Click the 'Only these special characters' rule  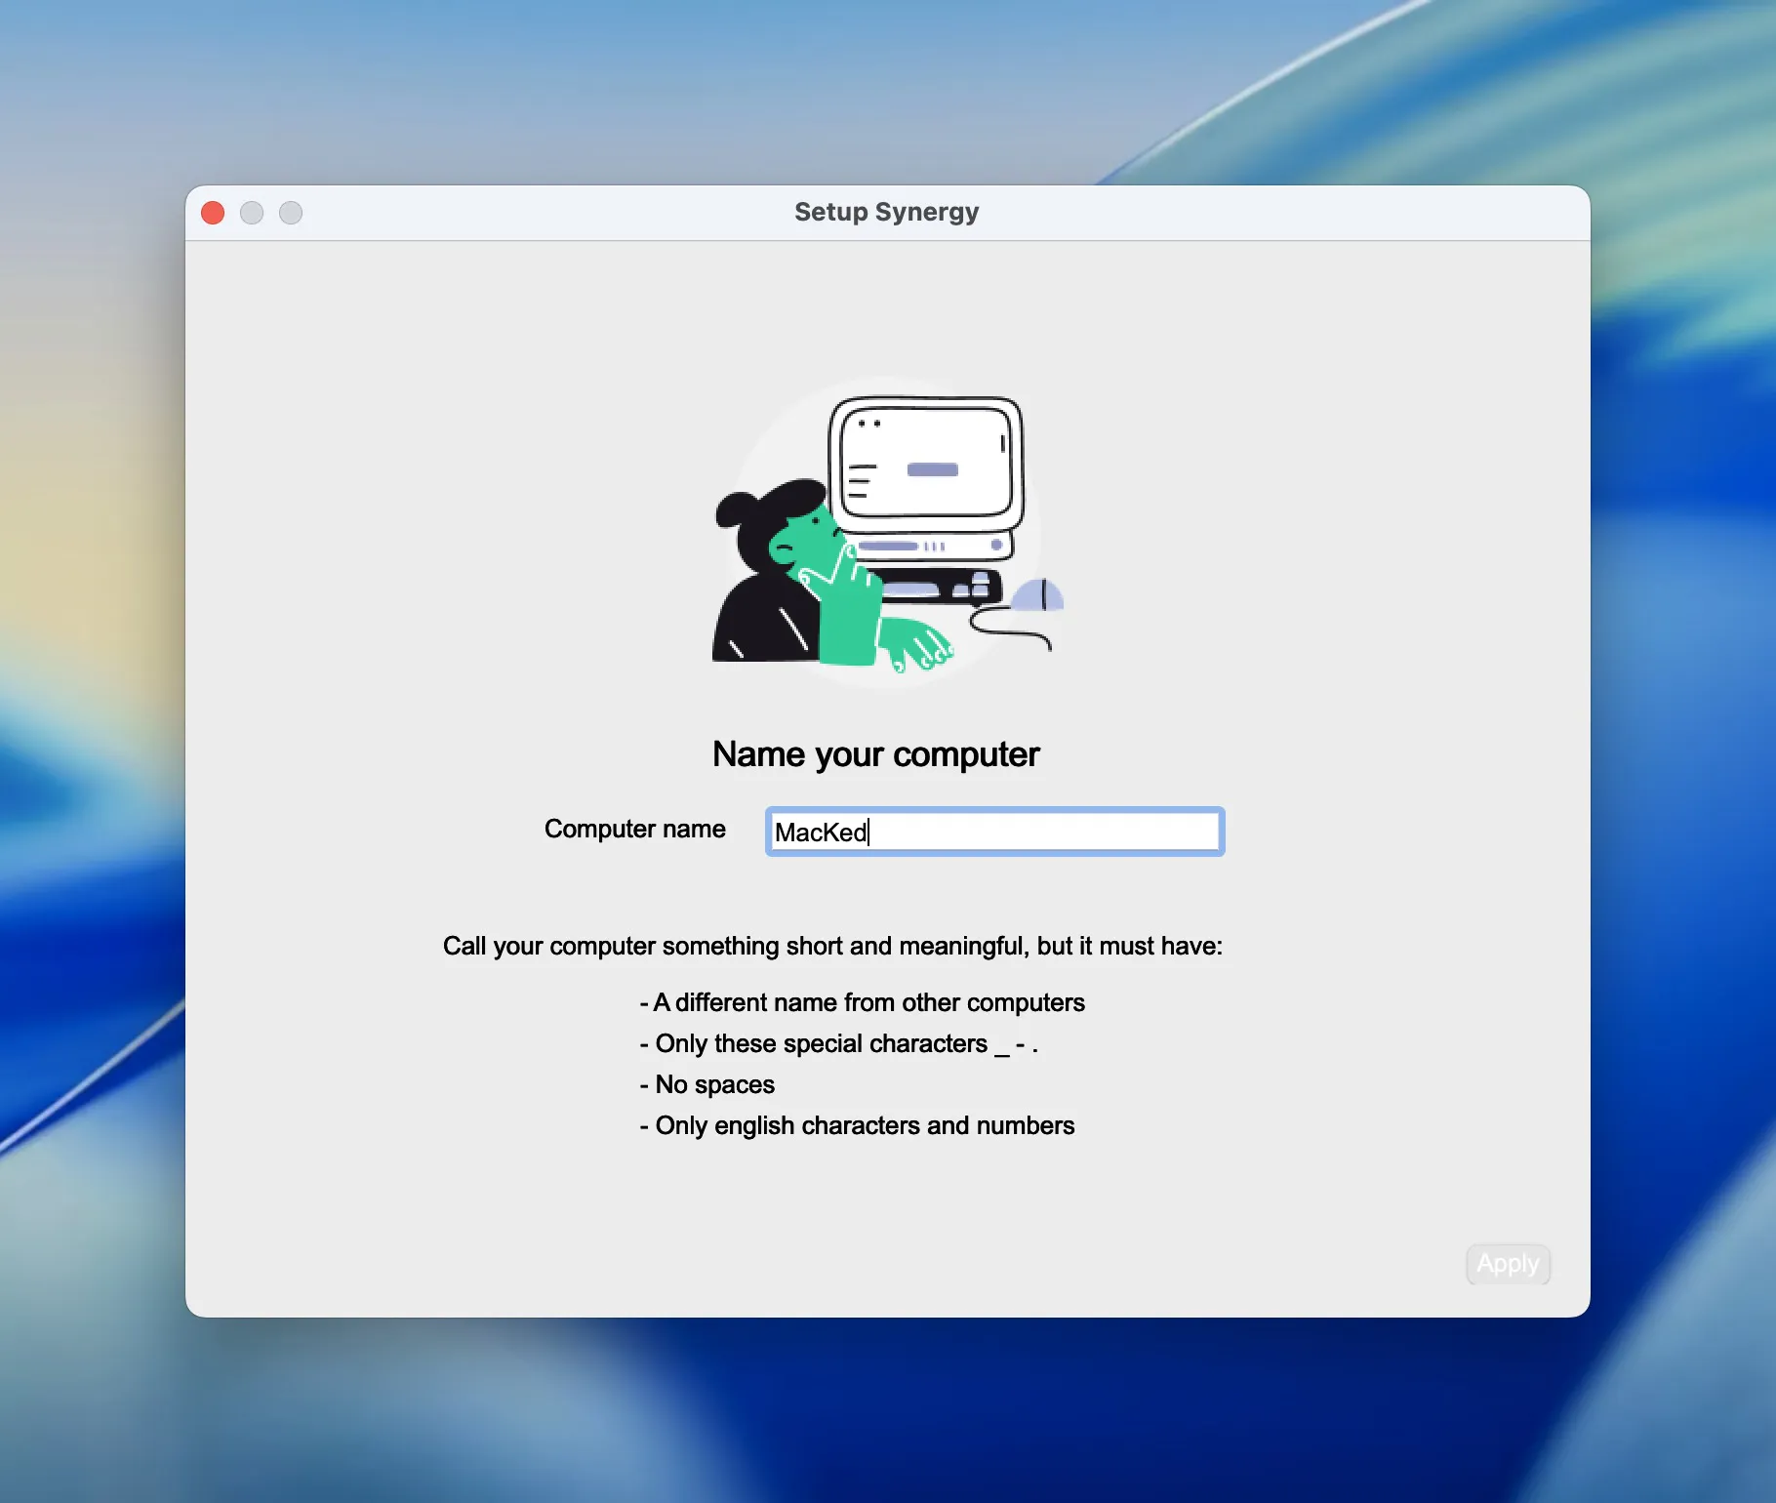(x=839, y=1043)
